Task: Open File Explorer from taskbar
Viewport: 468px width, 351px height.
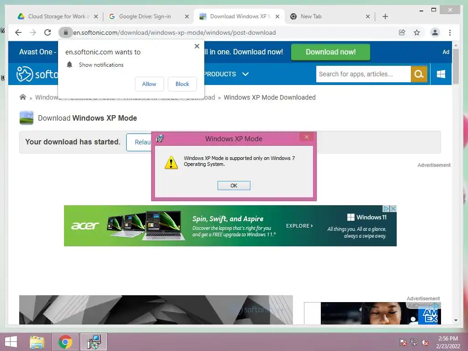Action: pos(37,342)
